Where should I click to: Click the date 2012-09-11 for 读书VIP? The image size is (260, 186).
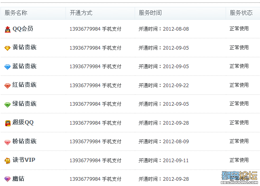click(176, 161)
